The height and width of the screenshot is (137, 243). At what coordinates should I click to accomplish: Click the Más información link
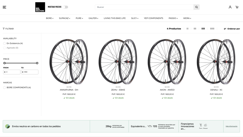click(x=231, y=126)
